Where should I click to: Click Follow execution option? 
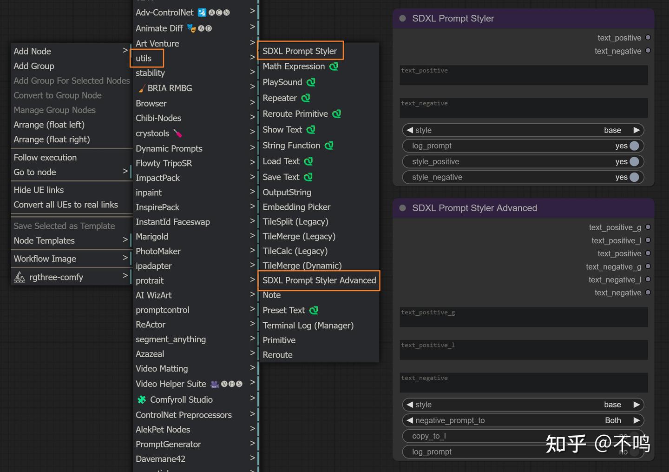click(45, 158)
